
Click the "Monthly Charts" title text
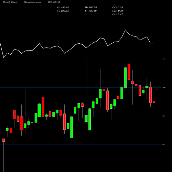10,2
